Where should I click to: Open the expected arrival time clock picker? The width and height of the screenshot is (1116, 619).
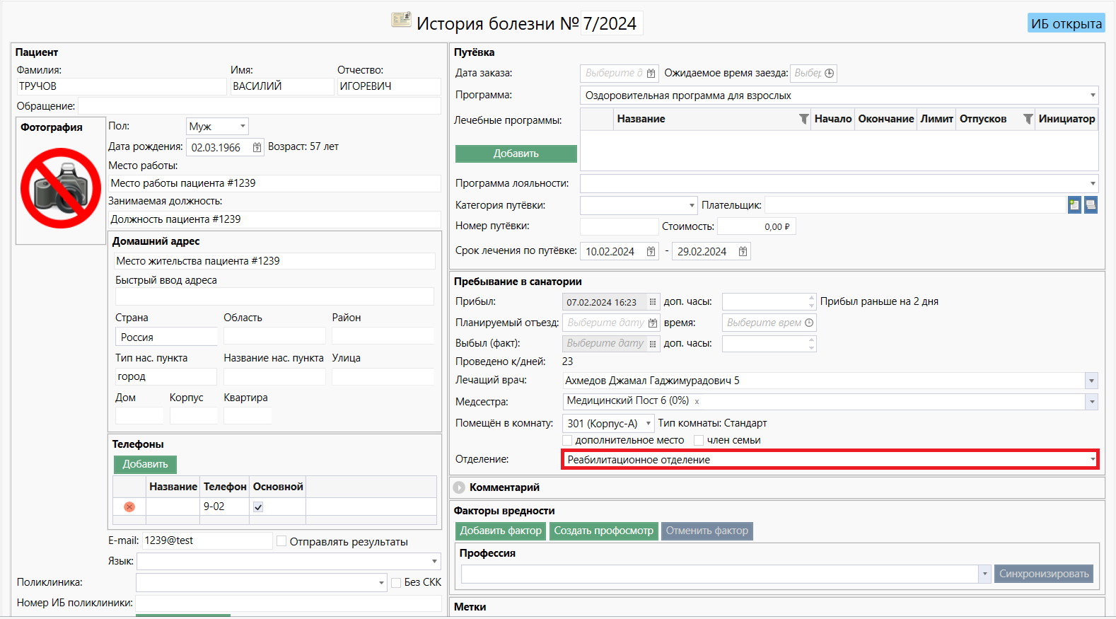coord(829,73)
